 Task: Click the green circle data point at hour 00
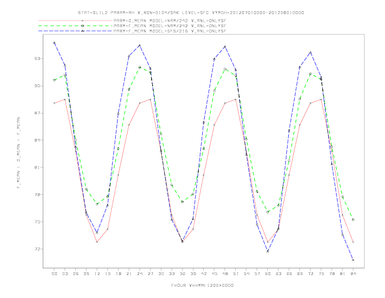[x=54, y=80]
